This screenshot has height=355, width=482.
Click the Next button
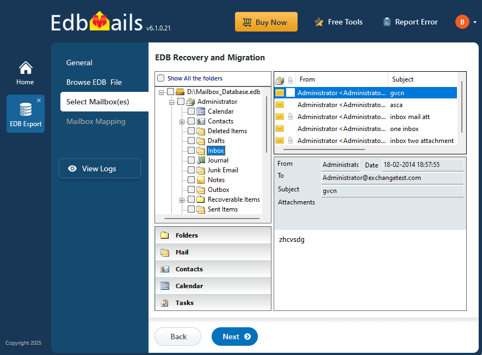pos(234,337)
